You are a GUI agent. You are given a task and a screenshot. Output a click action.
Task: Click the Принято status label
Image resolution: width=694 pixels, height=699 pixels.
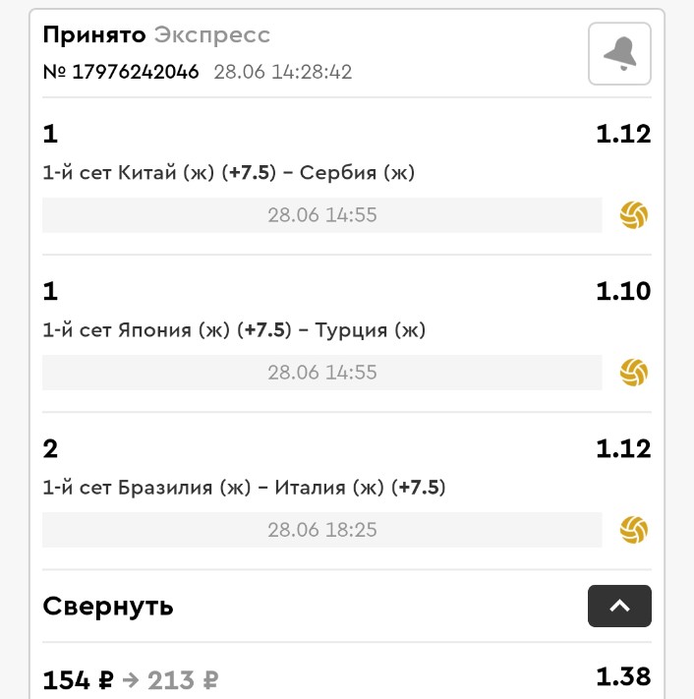pos(94,35)
